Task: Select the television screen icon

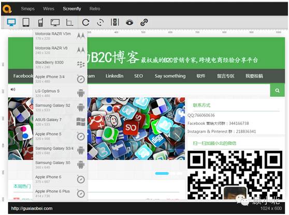Action: tap(55, 22)
